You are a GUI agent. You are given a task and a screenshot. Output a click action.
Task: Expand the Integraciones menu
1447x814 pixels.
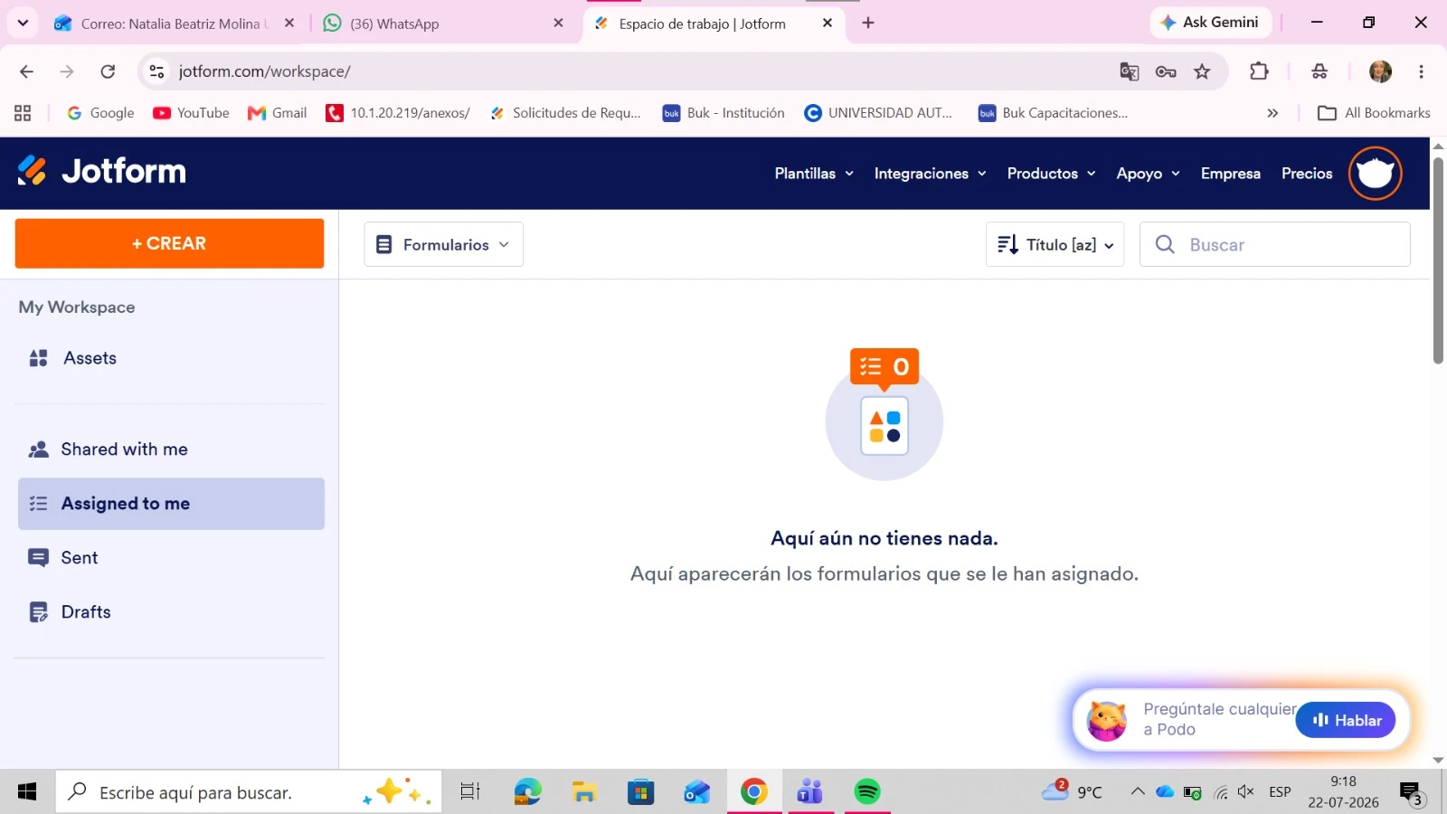click(x=930, y=174)
